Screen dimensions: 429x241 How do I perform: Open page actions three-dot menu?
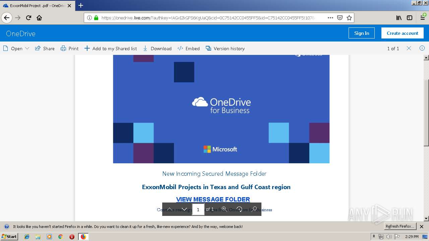330,18
